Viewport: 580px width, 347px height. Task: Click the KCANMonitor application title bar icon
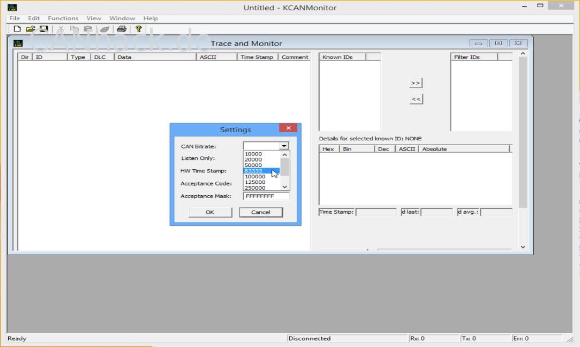tap(12, 8)
